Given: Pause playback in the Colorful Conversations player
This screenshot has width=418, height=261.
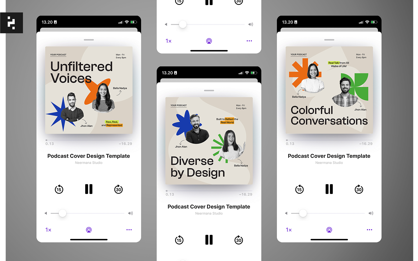Looking at the screenshot, I should [x=329, y=189].
